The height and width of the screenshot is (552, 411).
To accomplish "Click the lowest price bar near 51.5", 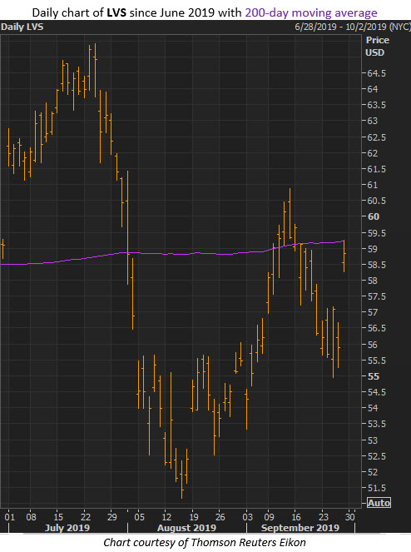I will click(x=182, y=479).
